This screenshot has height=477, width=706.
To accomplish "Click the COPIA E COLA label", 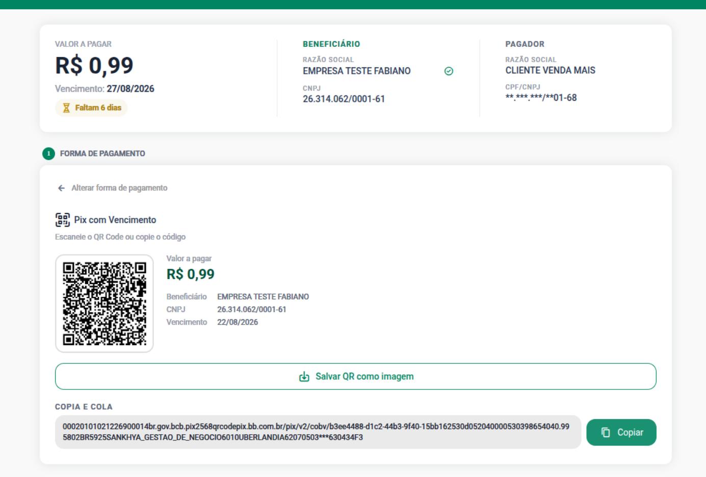I will point(84,407).
